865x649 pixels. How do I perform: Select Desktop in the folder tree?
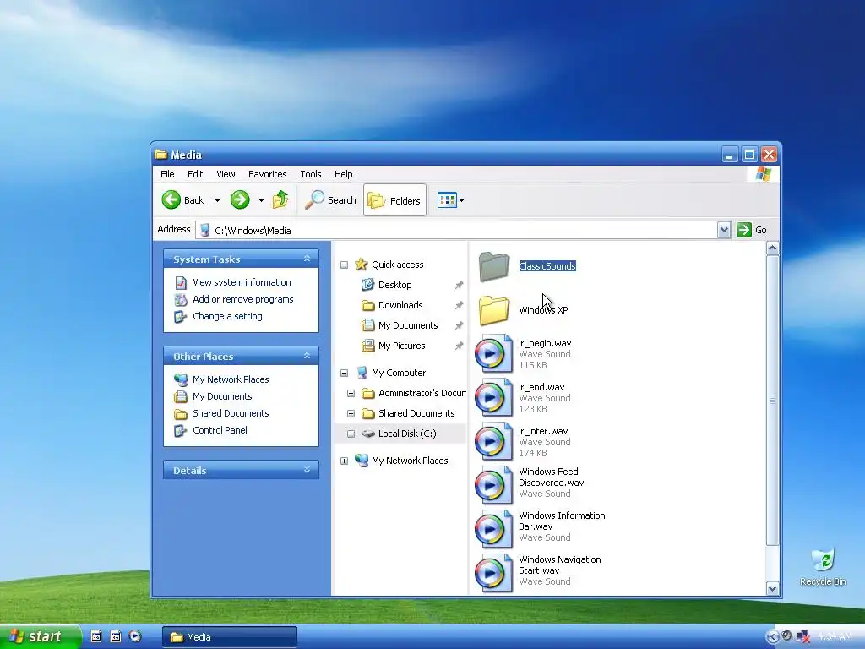395,285
